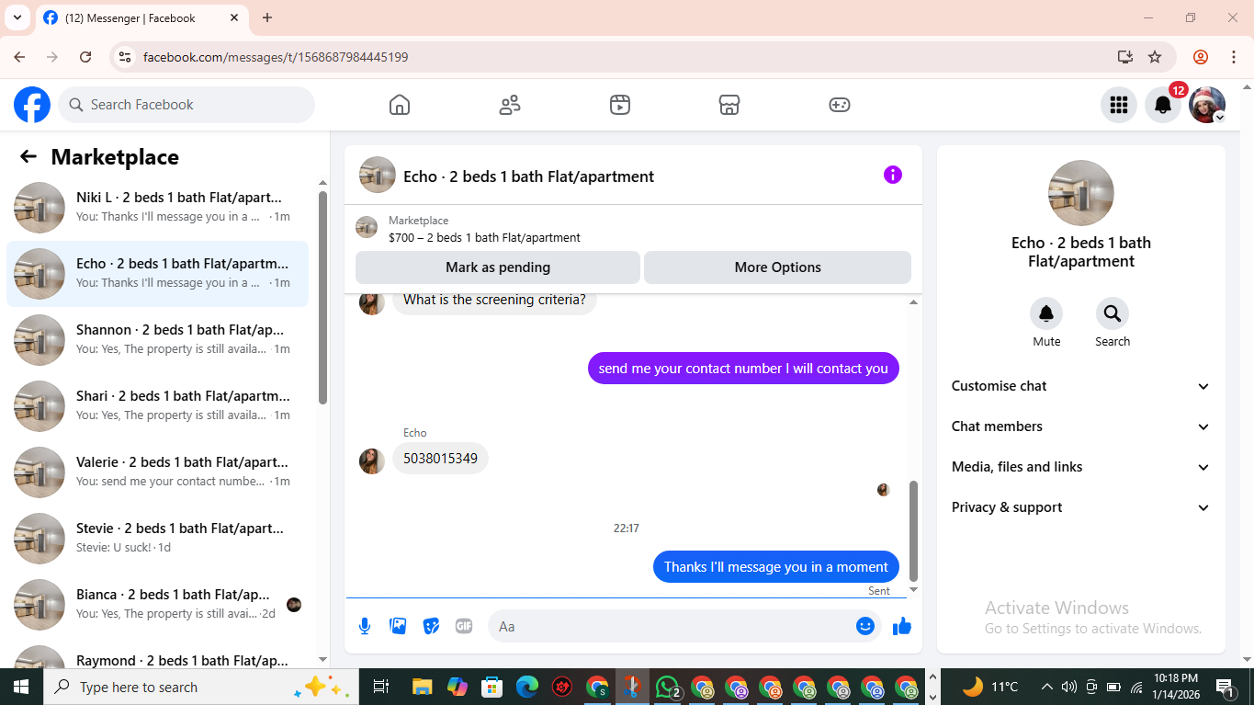The height and width of the screenshot is (705, 1254).
Task: Click the phone number message 5038015349
Action: (440, 458)
